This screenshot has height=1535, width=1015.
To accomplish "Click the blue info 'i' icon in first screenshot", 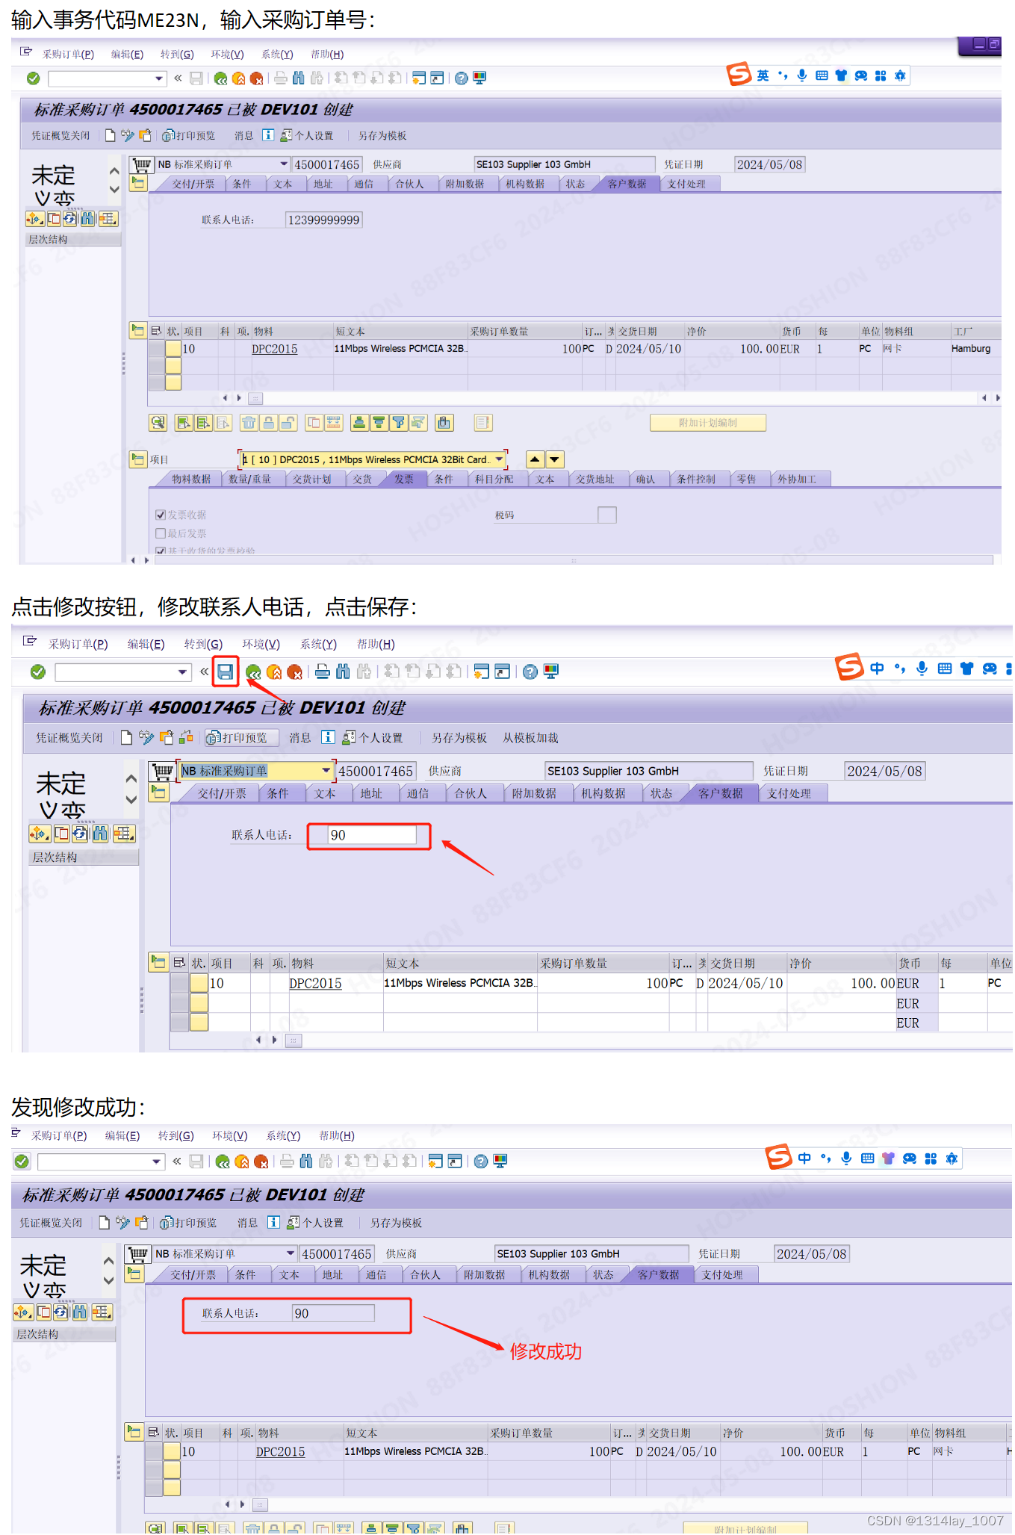I will 267,135.
